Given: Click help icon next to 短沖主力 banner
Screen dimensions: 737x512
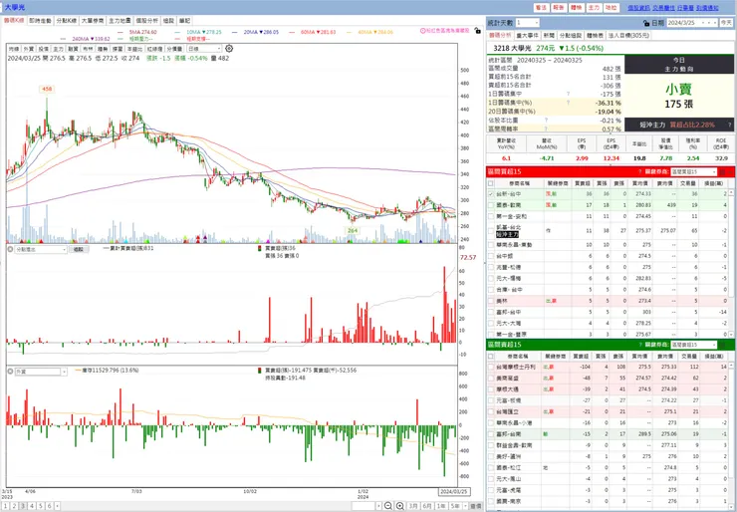Looking at the screenshot, I should click(x=729, y=125).
